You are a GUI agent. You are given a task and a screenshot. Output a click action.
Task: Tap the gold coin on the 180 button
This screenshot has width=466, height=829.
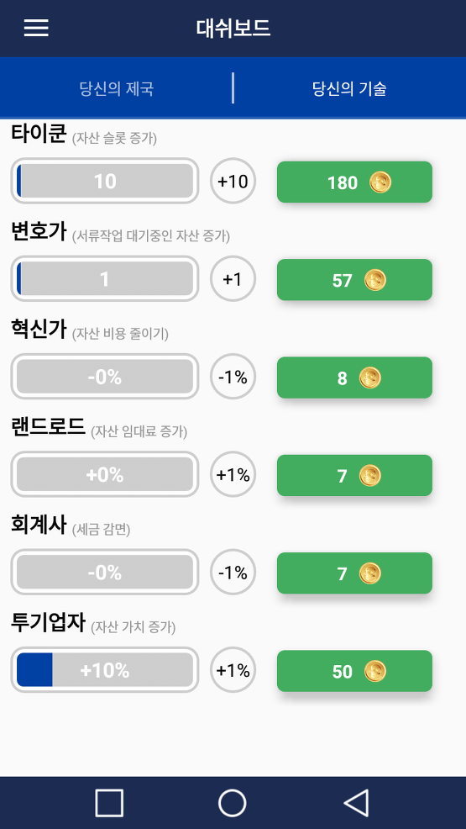(x=380, y=182)
